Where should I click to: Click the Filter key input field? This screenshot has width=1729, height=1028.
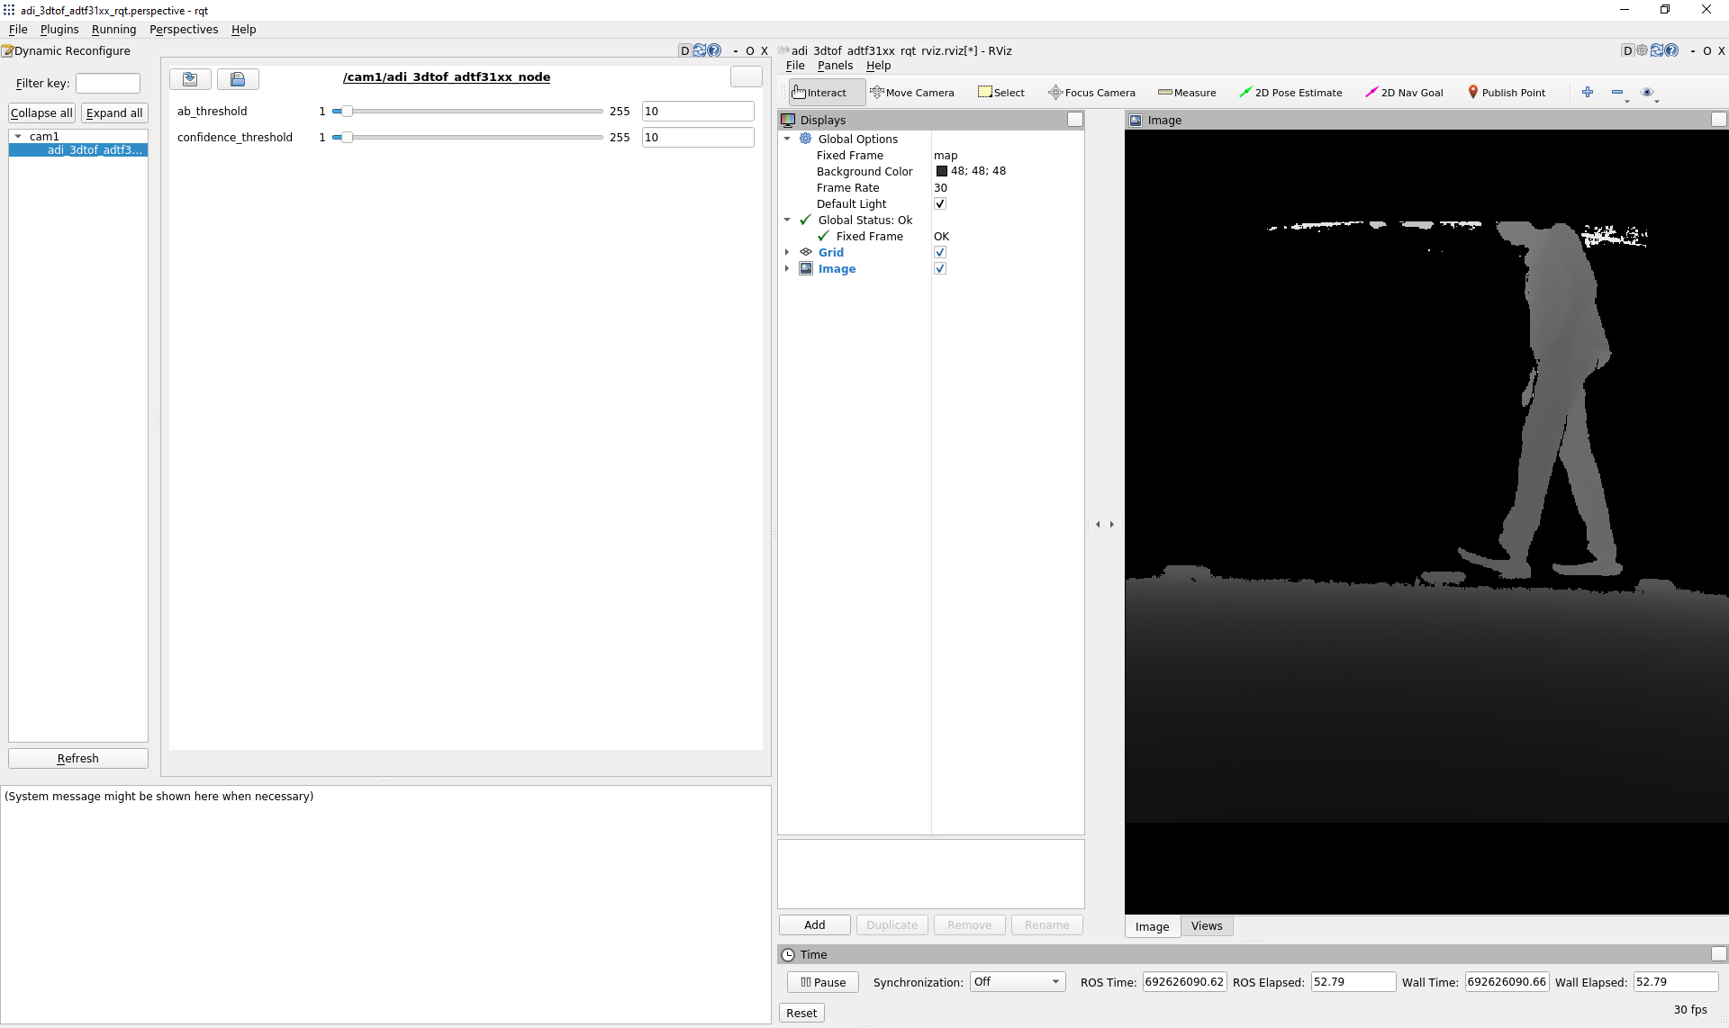click(108, 84)
